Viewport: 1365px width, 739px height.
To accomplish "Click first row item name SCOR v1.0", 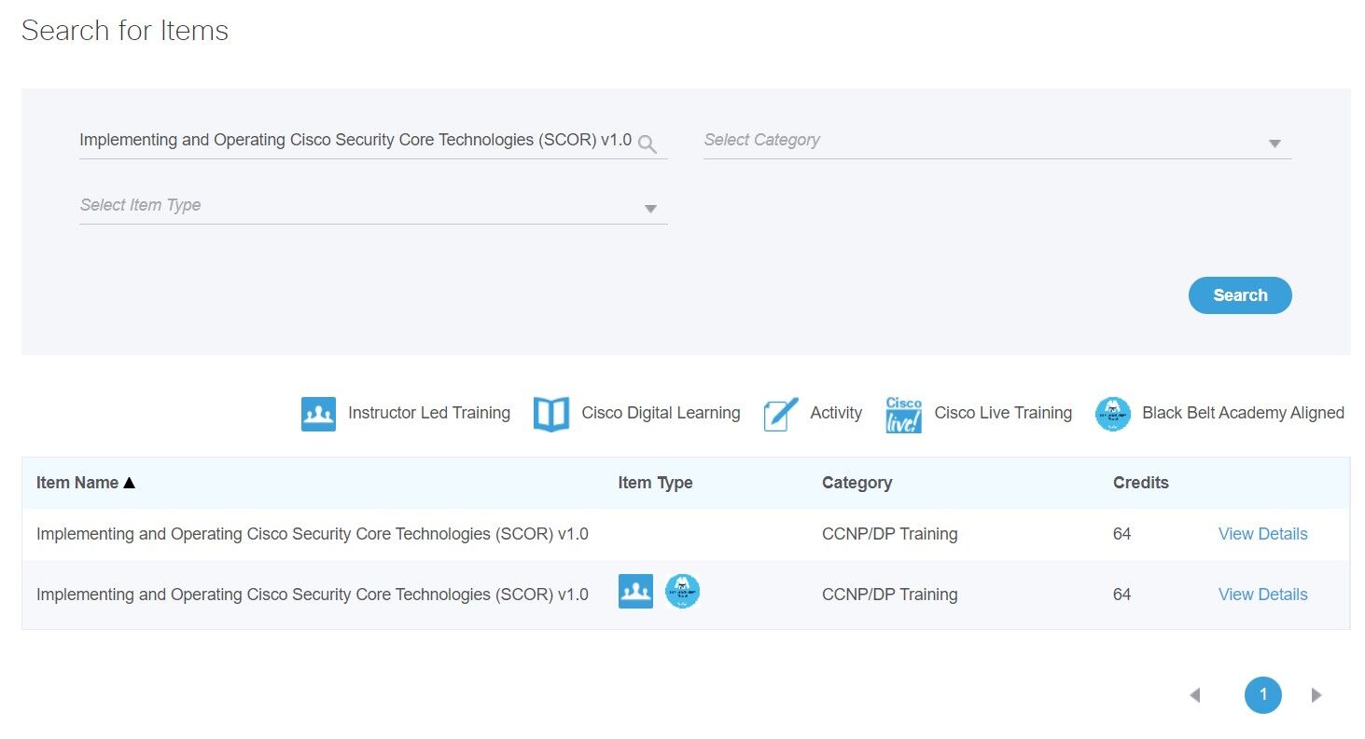I will click(313, 534).
